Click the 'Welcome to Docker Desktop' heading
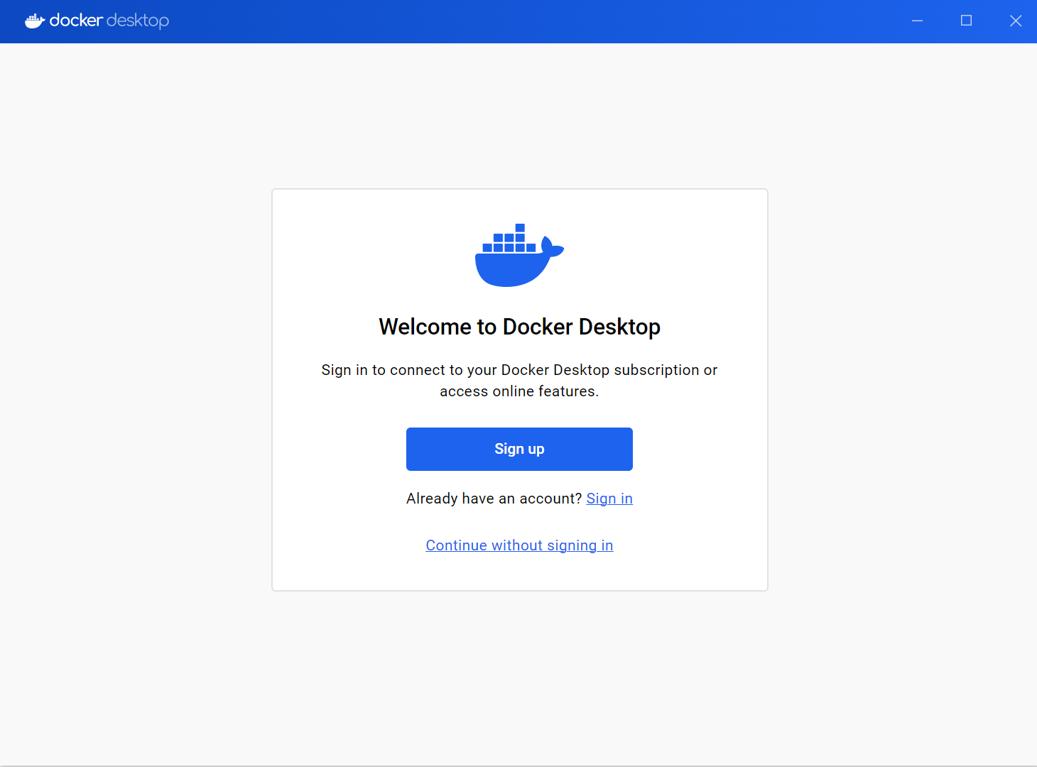Image resolution: width=1037 pixels, height=767 pixels. 519,327
